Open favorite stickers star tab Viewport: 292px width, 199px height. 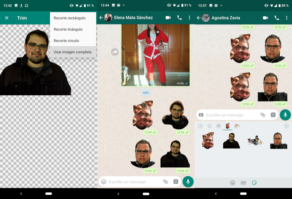pyautogui.click(x=210, y=126)
